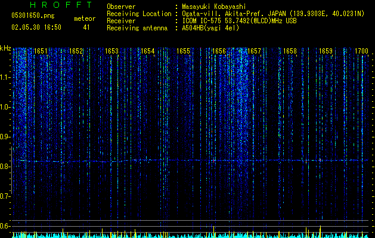Click the 1659 time marker
Image resolution: width=375 pixels, height=238 pixels.
click(326, 51)
